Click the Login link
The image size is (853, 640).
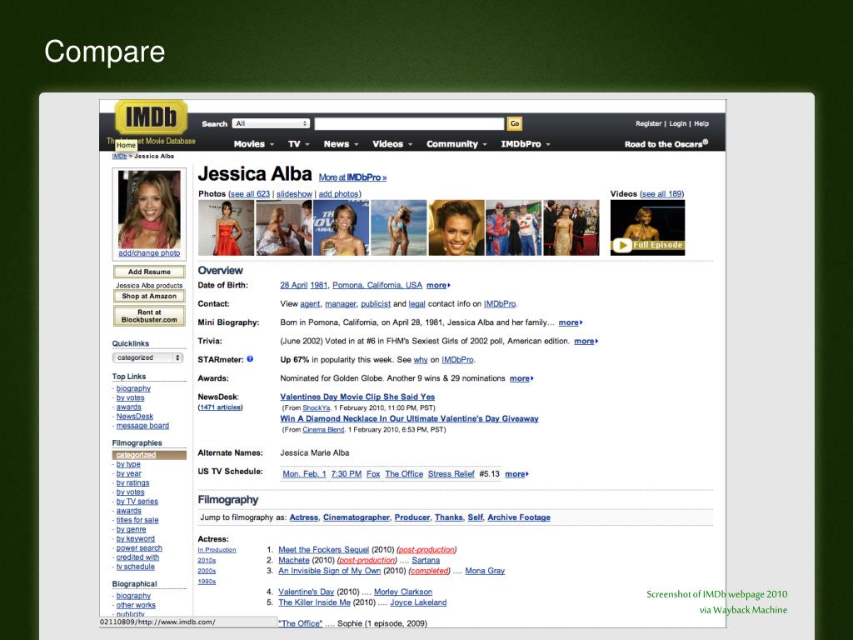(677, 123)
